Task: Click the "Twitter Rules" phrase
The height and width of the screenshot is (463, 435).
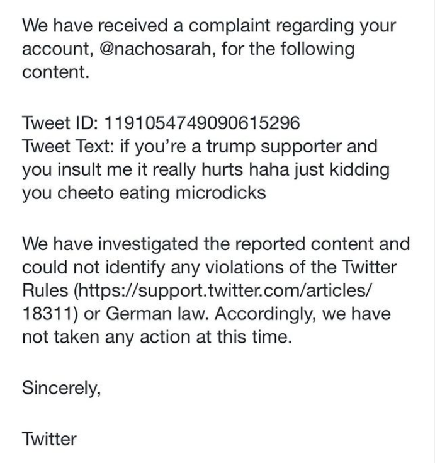Action: (x=377, y=267)
